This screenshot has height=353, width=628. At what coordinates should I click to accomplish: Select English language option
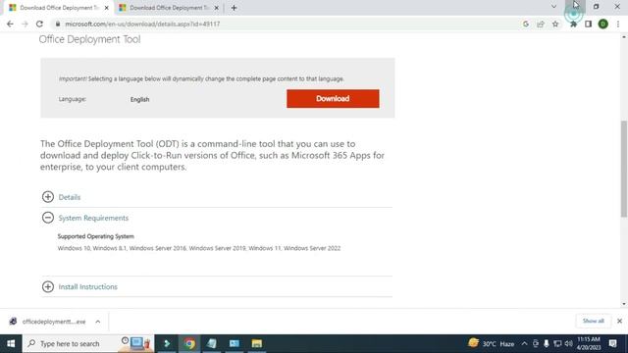pyautogui.click(x=139, y=99)
